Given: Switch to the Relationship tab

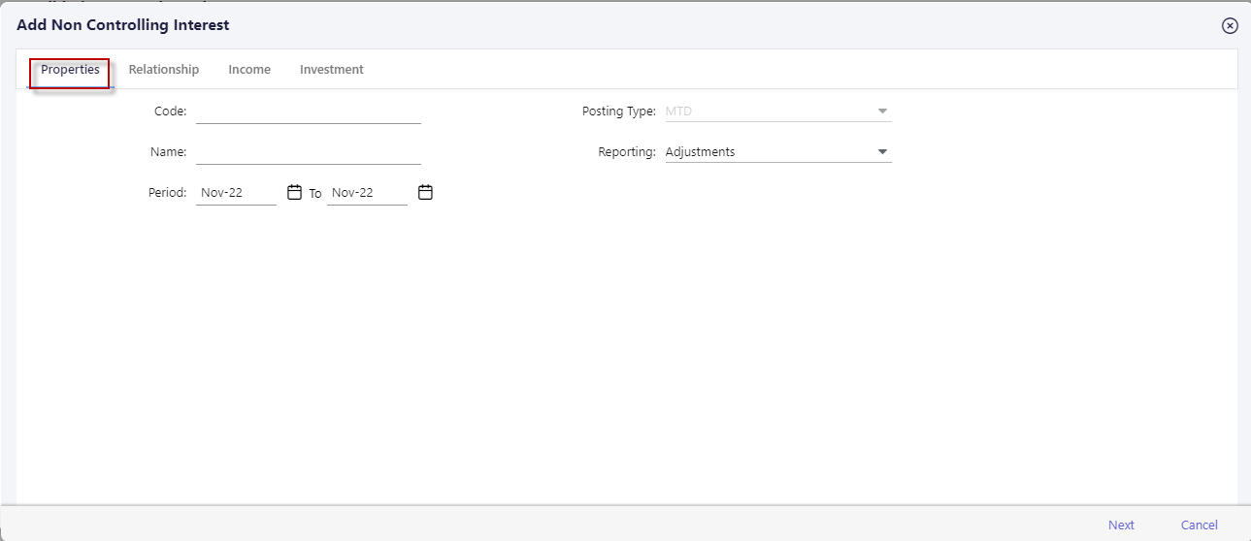Looking at the screenshot, I should click(x=164, y=70).
